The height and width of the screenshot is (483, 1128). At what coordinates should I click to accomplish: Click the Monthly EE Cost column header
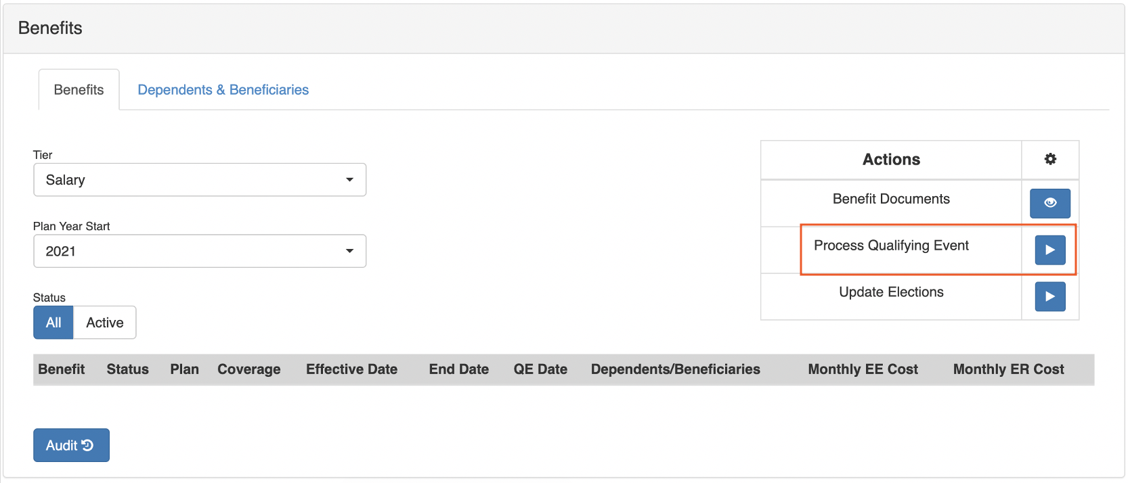coord(863,369)
